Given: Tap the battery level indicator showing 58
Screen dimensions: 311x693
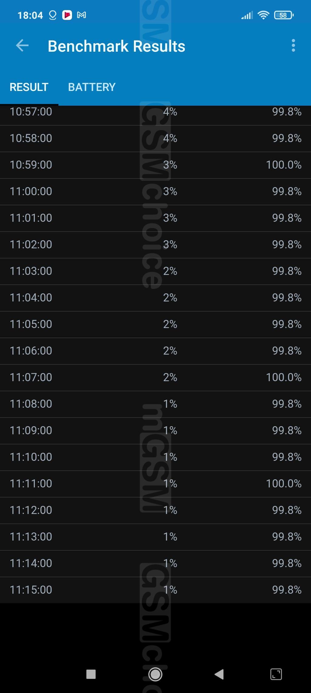Looking at the screenshot, I should click(x=284, y=15).
